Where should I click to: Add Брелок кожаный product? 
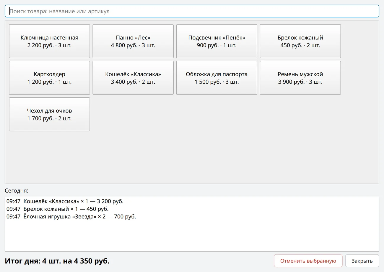(x=300, y=41)
